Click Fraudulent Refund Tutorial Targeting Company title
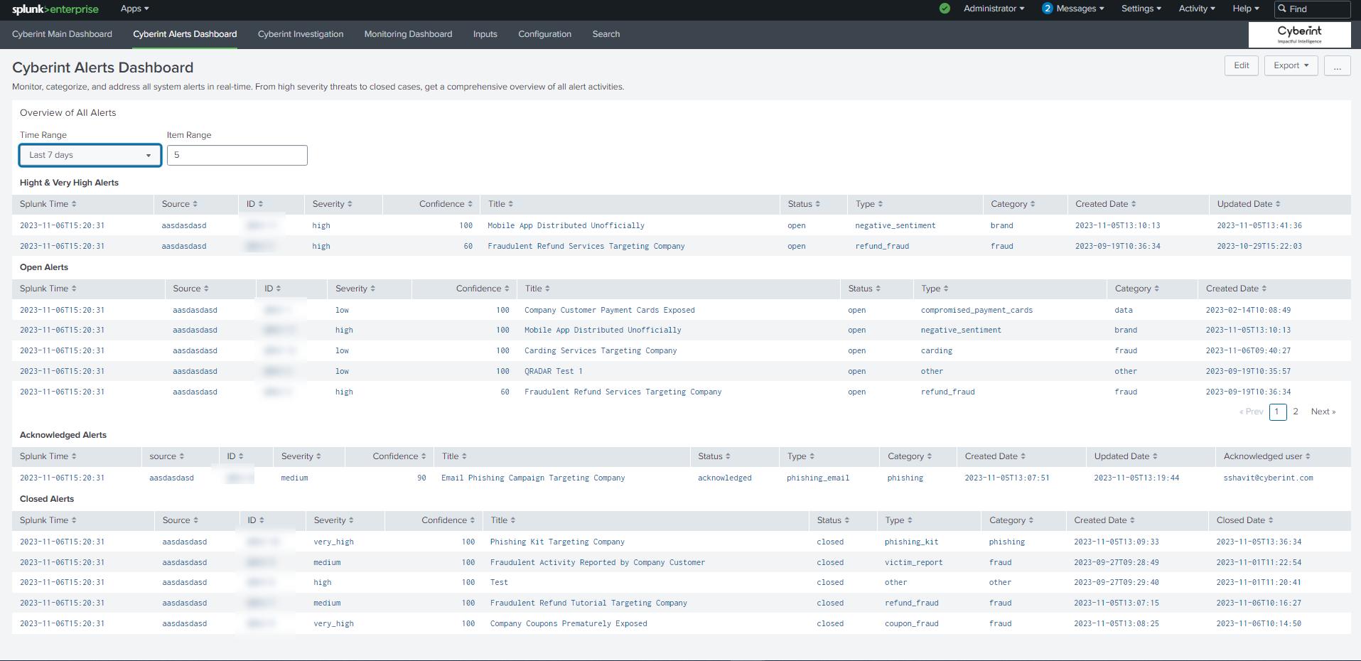 (588, 603)
